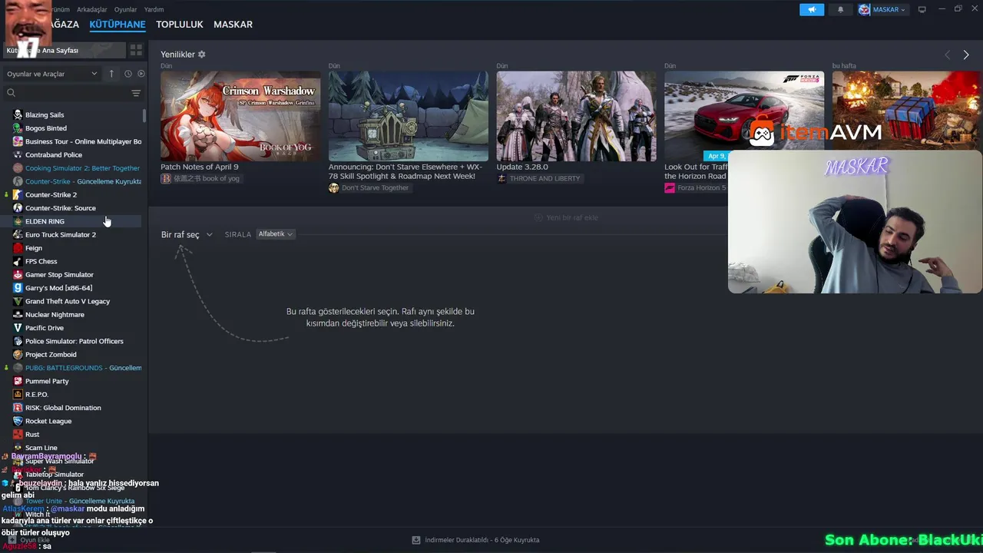Open the notifications bell
This screenshot has height=553, width=983.
point(840,9)
